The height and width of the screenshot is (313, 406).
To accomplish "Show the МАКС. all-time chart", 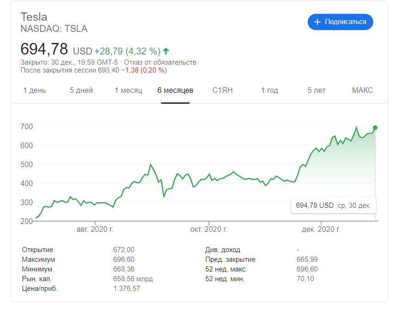I will click(x=363, y=90).
